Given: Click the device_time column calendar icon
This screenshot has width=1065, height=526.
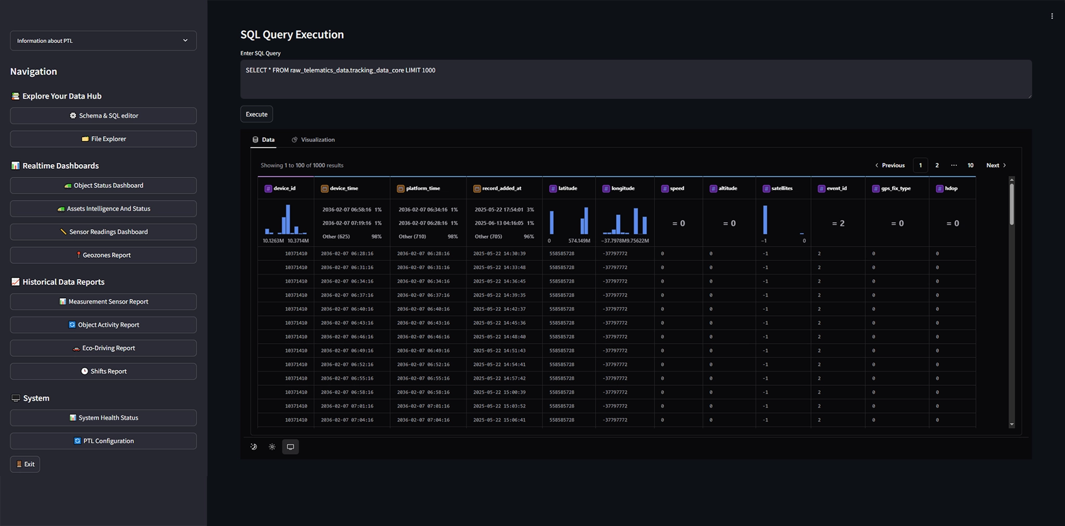Looking at the screenshot, I should coord(324,189).
